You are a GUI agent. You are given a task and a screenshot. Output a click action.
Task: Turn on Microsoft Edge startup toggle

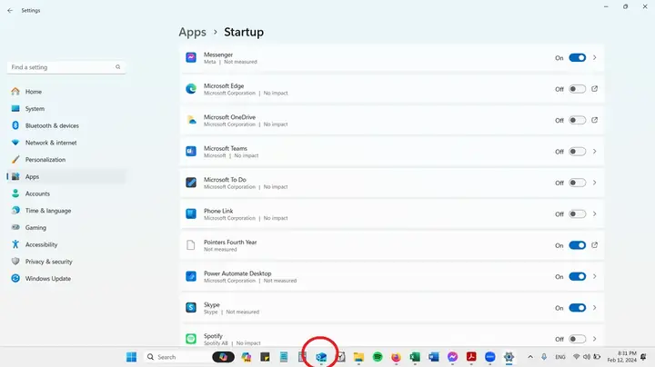pos(578,89)
